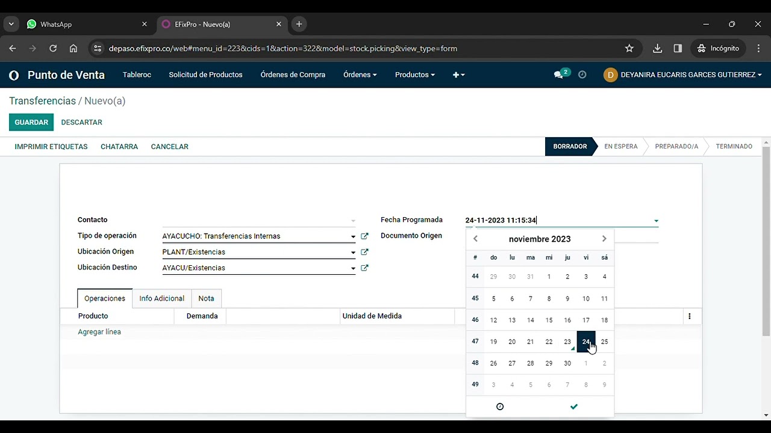This screenshot has width=771, height=433.
Task: Click the Incógnito profile button
Action: pyautogui.click(x=719, y=48)
